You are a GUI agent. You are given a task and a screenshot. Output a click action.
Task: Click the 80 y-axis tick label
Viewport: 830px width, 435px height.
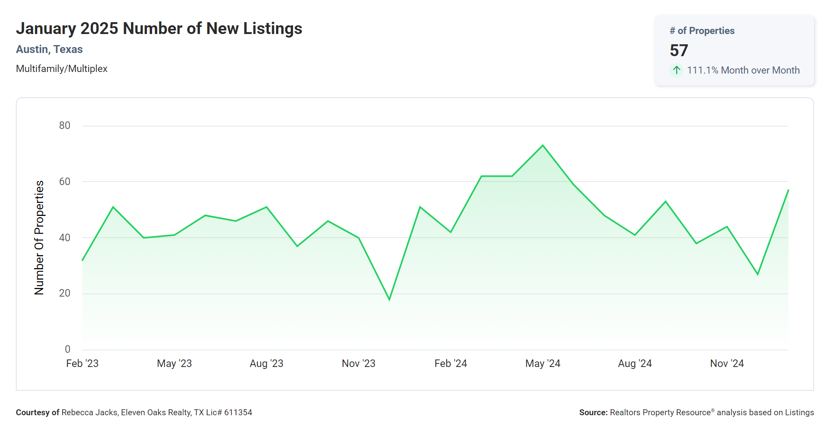click(x=65, y=126)
